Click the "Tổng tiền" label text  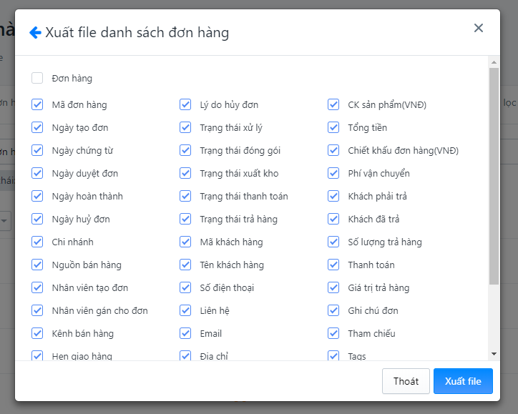367,127
